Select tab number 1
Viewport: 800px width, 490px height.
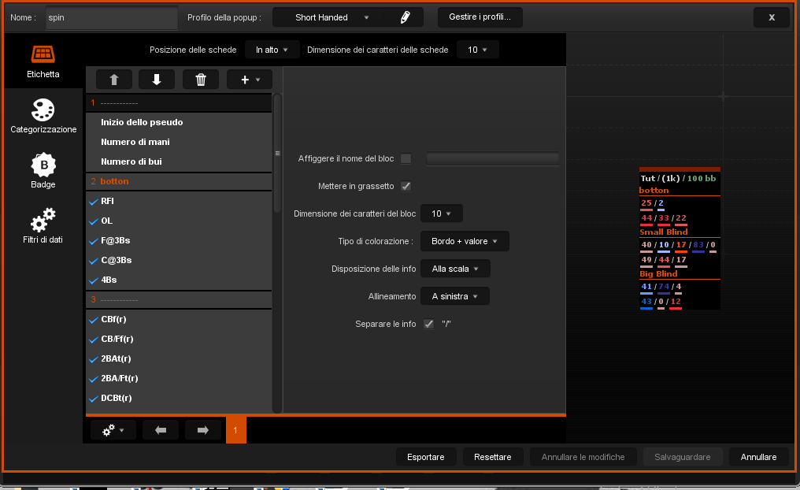coord(235,430)
